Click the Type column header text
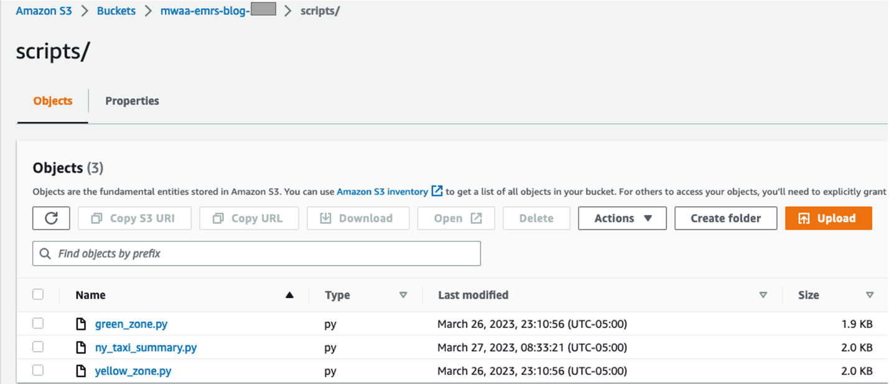This screenshot has width=889, height=384. coord(337,295)
